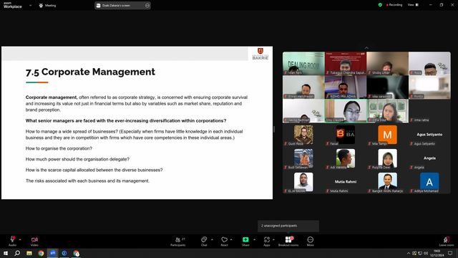Select Shidiq Umar's video tile

click(388, 64)
